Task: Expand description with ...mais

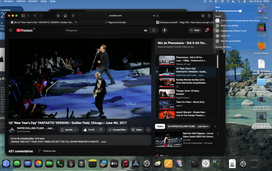Action: (x=103, y=142)
